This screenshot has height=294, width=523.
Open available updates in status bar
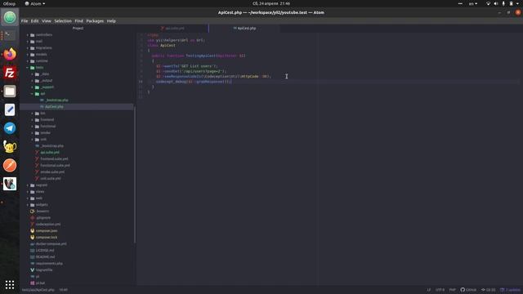pos(510,290)
